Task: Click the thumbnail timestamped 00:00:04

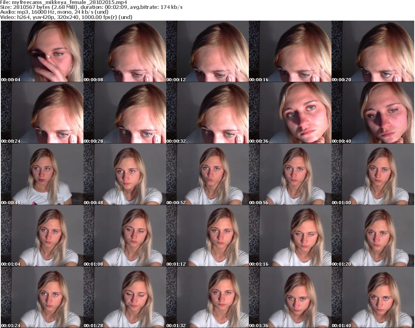Action: point(42,51)
